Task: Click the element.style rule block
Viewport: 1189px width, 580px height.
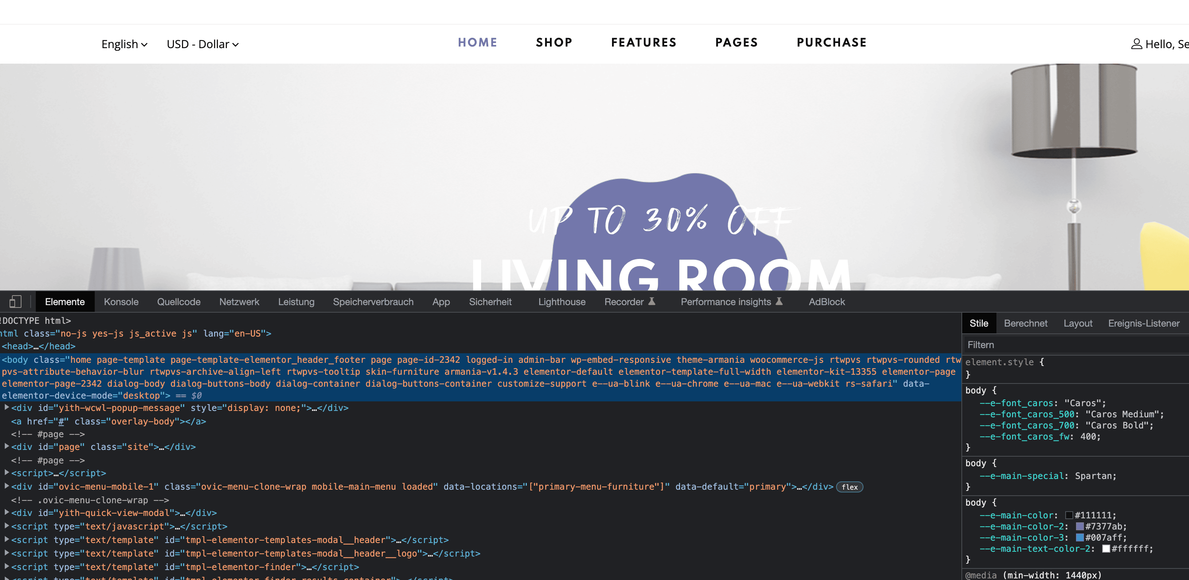Action: click(1076, 368)
